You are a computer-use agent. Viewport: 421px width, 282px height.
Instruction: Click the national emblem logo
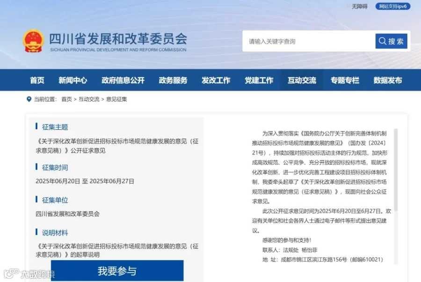click(33, 40)
